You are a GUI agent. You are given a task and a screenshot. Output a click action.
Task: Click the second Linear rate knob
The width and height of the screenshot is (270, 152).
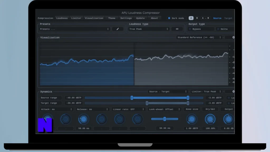pos(137,119)
